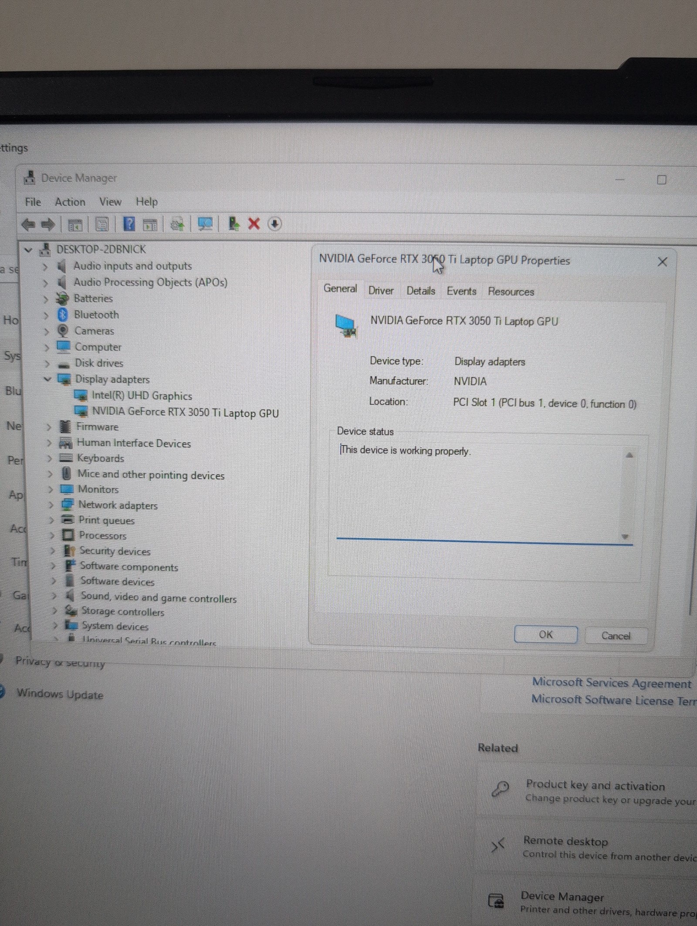Click the red X Uninstall device icon
The image size is (697, 926).
(x=254, y=224)
